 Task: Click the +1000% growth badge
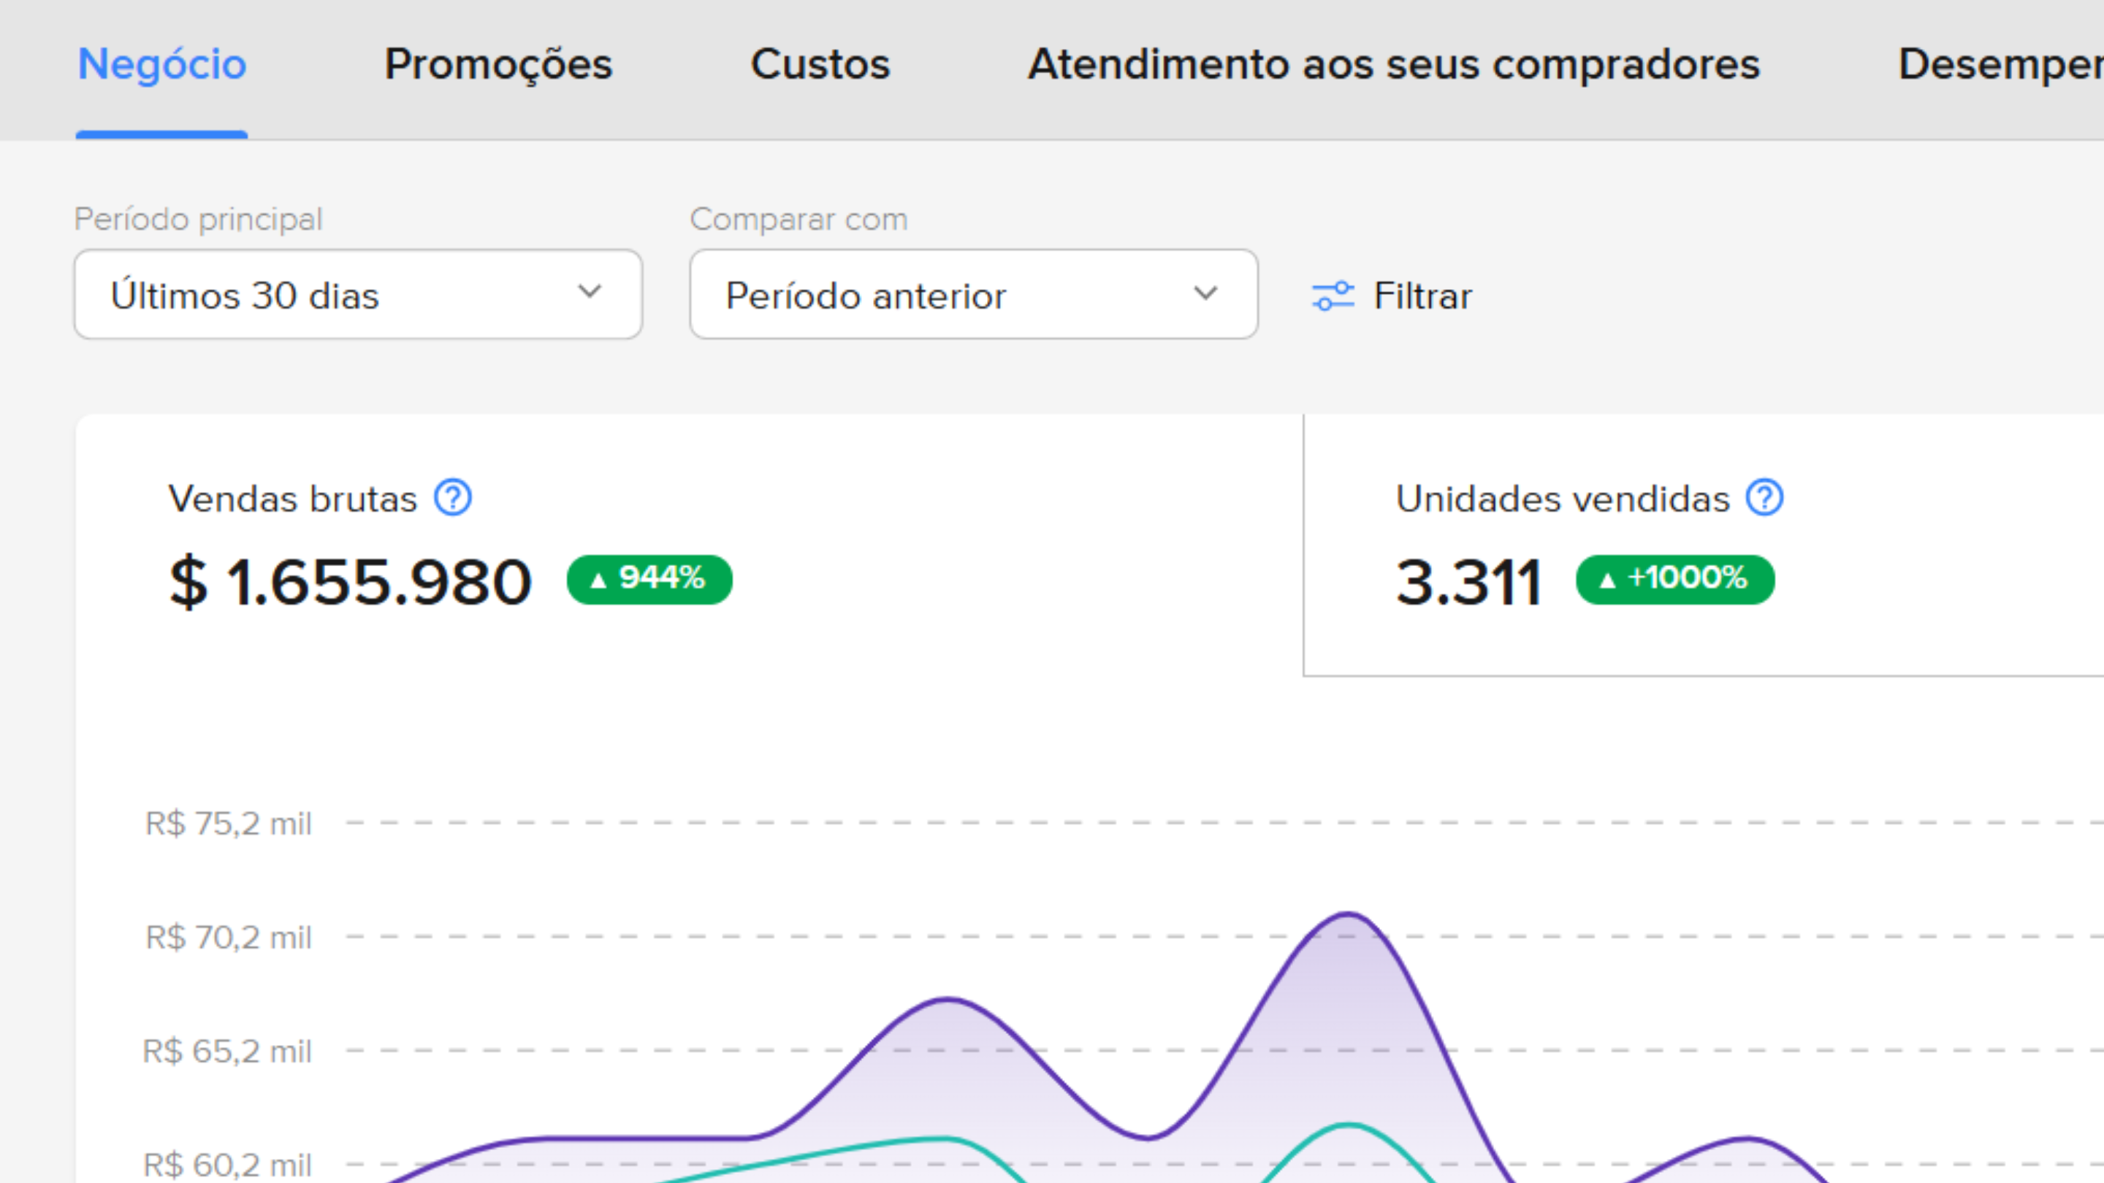1674,580
